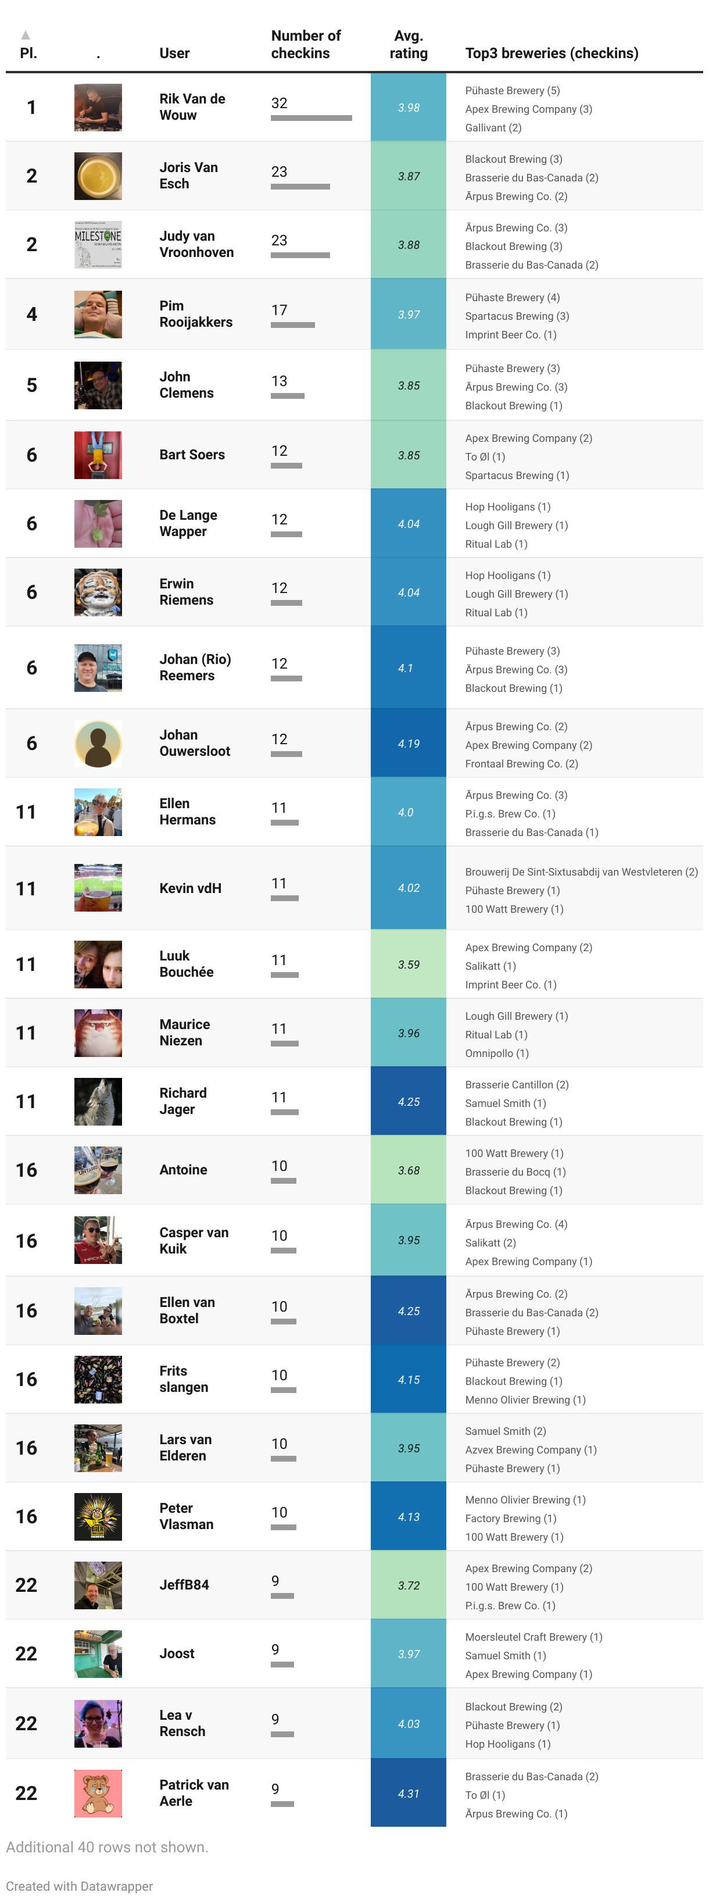Open Joris Van Esch's beer glass avatar
Screen dimensions: 709x1900
click(x=98, y=176)
